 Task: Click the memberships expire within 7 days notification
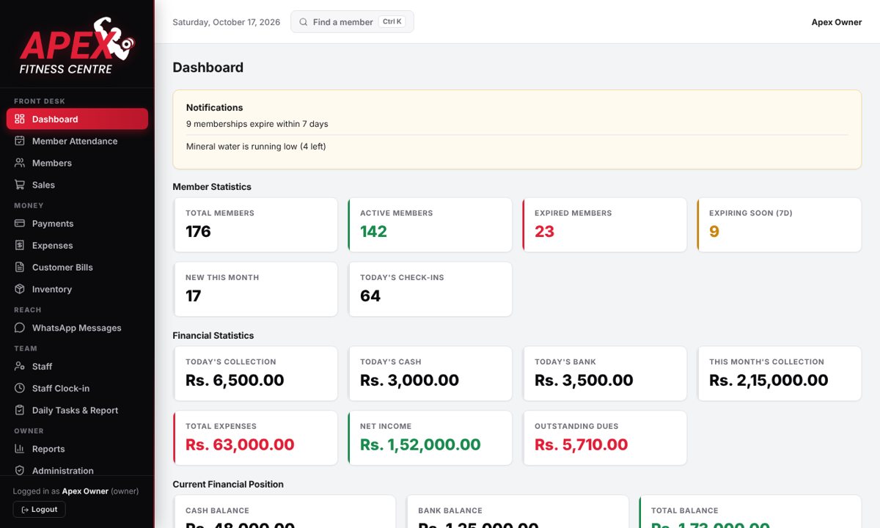(257, 124)
